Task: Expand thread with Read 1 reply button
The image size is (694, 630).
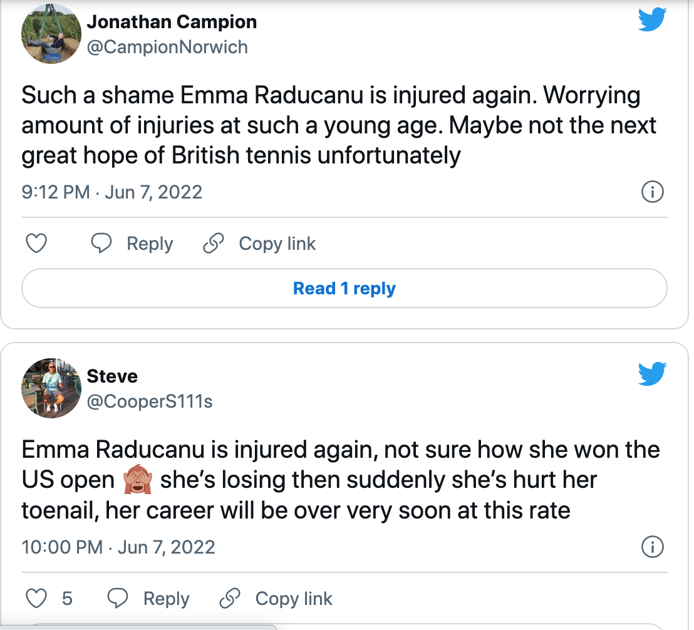Action: coord(344,289)
